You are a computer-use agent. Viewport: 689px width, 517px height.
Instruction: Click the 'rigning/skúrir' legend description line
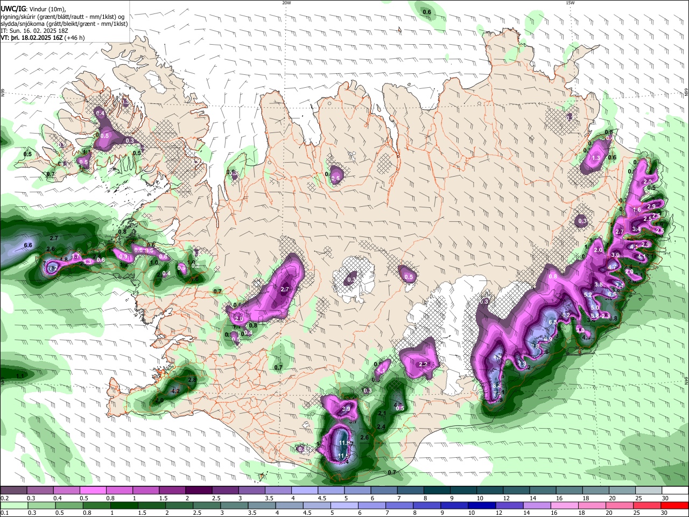point(62,17)
